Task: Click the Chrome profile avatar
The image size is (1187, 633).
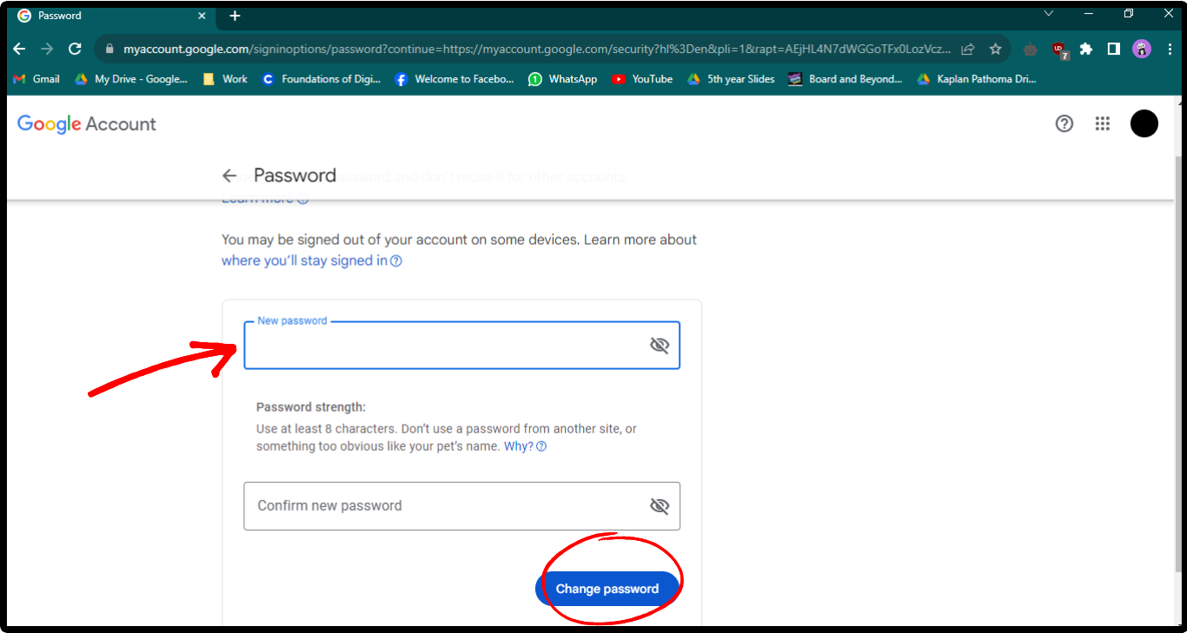Action: tap(1142, 49)
